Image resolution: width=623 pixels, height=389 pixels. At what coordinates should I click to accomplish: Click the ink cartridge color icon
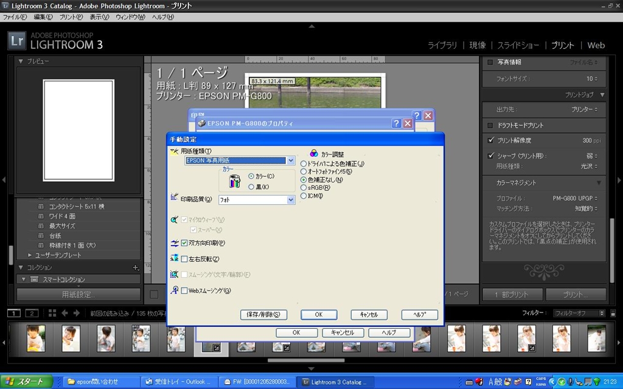[234, 181]
